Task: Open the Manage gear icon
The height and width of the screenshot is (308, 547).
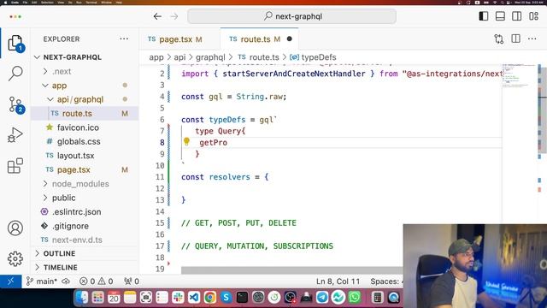Action: [15, 258]
